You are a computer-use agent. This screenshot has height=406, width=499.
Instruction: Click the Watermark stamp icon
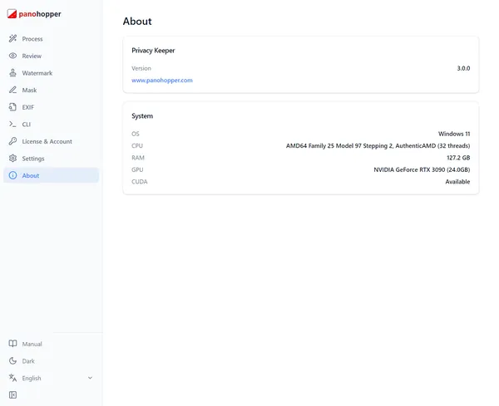click(12, 73)
